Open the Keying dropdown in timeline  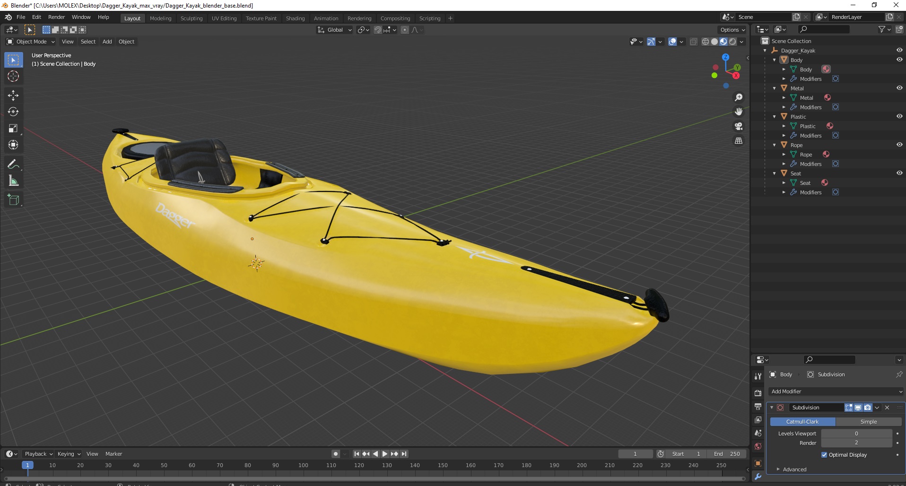pyautogui.click(x=69, y=454)
